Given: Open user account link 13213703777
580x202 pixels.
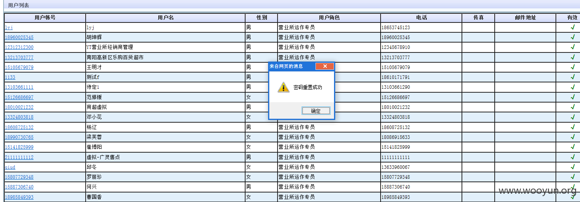Looking at the screenshot, I should (x=19, y=58).
